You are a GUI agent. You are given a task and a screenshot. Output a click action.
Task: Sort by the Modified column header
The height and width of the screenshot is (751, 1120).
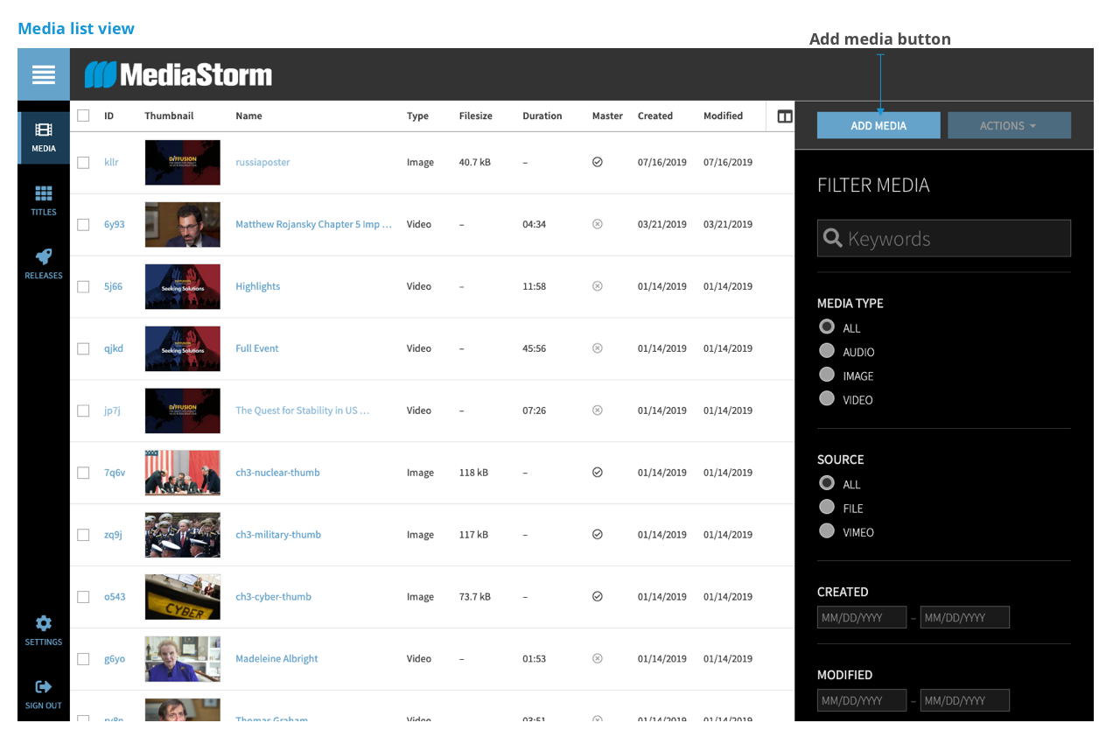(723, 116)
